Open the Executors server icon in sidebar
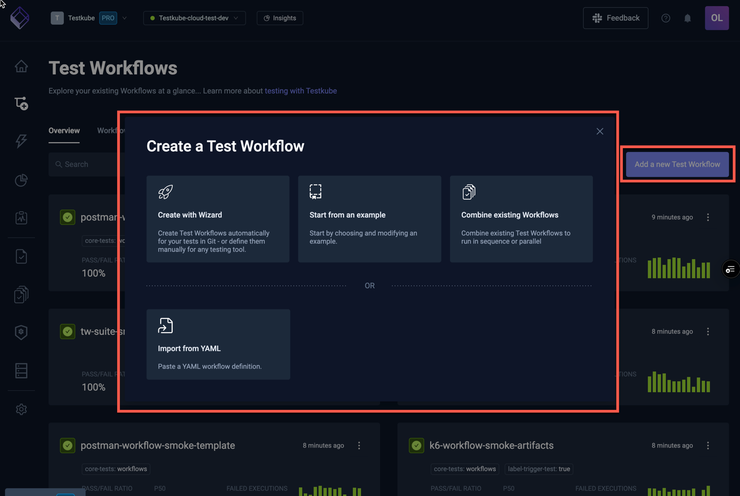Viewport: 740px width, 496px height. [x=21, y=370]
